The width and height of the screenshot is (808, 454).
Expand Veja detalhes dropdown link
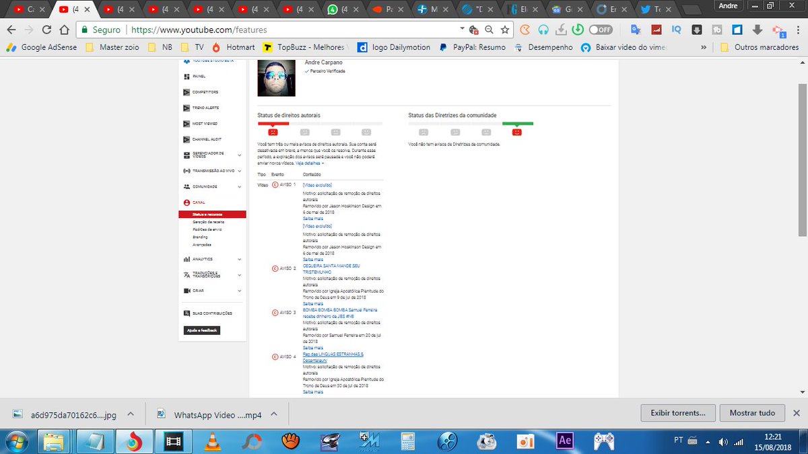(310, 163)
